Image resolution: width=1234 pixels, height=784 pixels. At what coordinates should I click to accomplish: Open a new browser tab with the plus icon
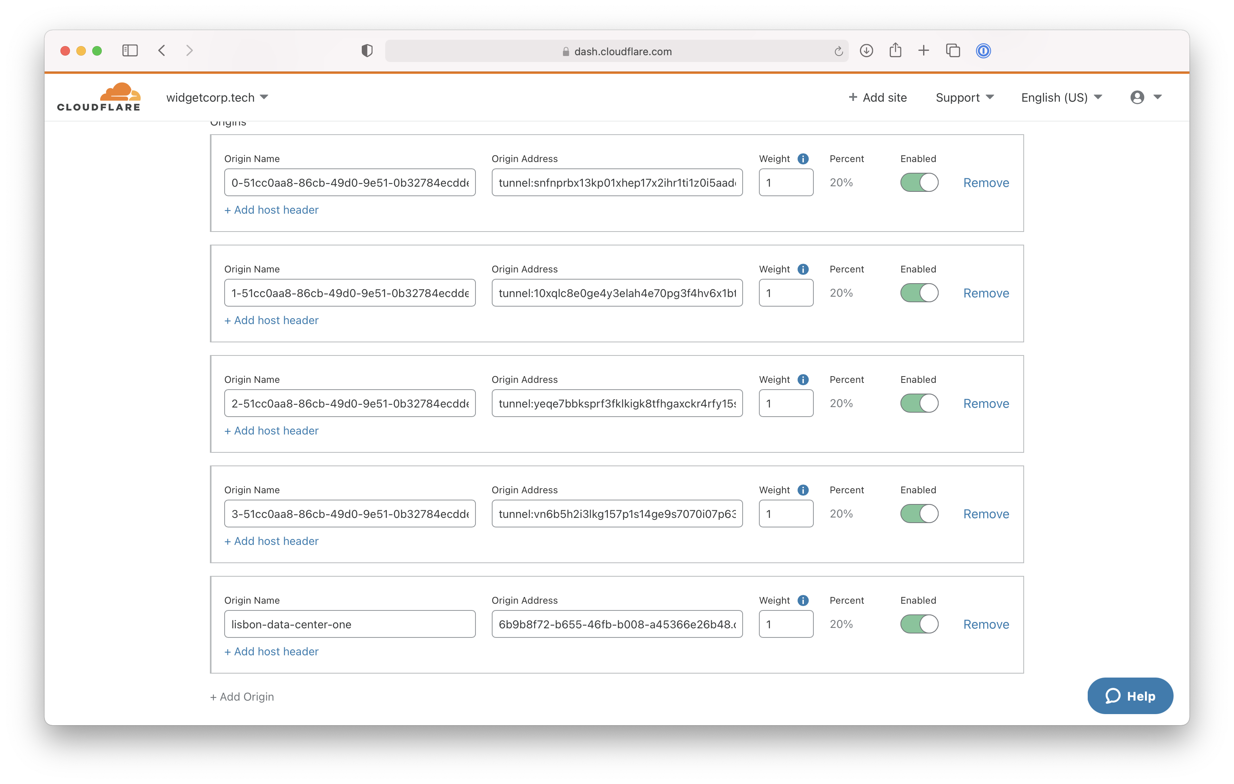924,51
